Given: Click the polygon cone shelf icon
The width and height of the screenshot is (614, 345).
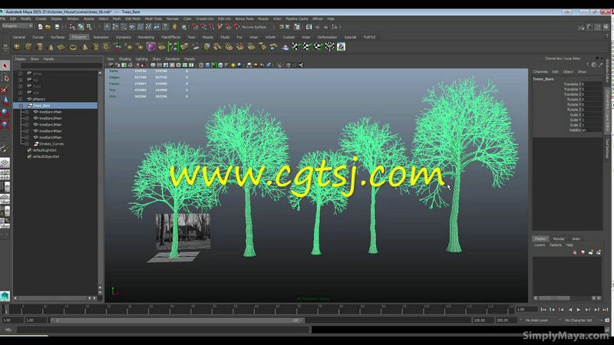Looking at the screenshot, I should pos(51,47).
